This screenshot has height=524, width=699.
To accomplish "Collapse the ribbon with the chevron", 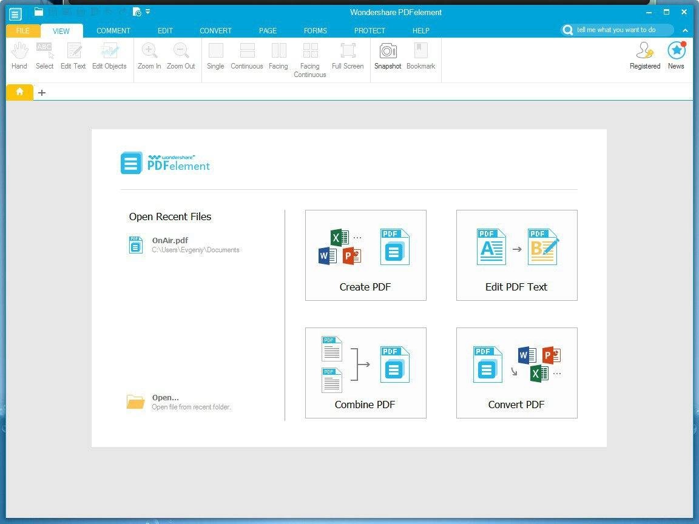I will click(x=684, y=30).
